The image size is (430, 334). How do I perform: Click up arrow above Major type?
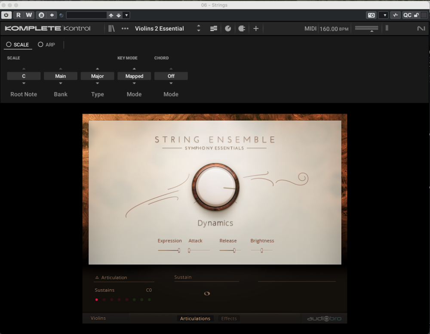97,68
